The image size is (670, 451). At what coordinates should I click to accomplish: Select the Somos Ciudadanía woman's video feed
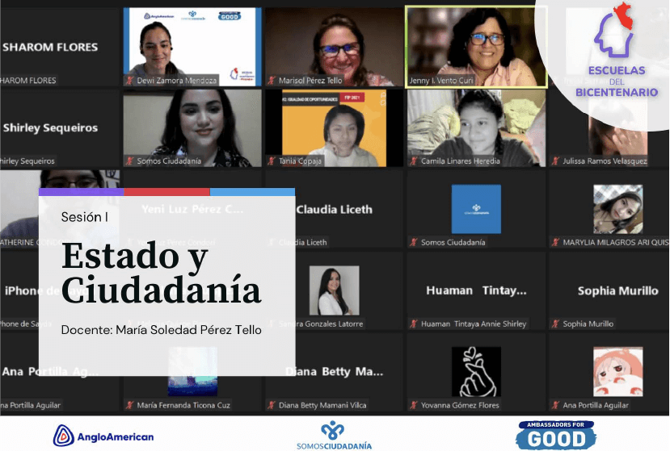coord(192,127)
